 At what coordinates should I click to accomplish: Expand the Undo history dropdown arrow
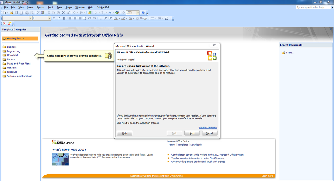tap(78, 13)
